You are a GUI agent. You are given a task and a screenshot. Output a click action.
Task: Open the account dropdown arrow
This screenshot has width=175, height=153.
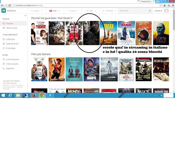[171, 11]
